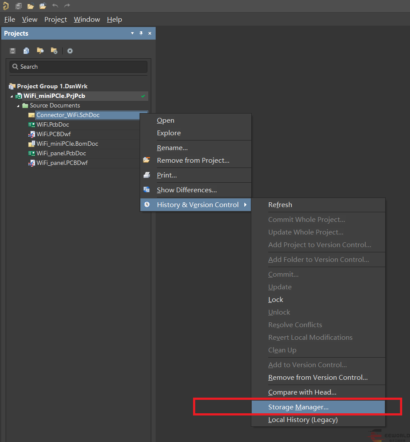410x442 pixels.
Task: Click the WiFi.PCBDwf draftsman document icon
Action: tap(32, 134)
